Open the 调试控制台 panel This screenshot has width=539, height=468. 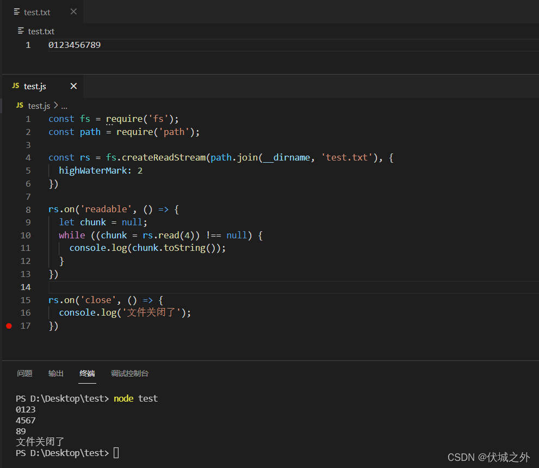(x=129, y=373)
